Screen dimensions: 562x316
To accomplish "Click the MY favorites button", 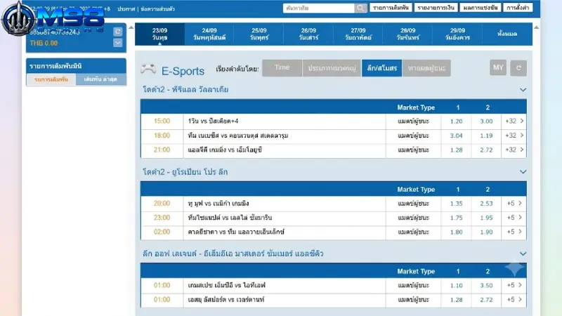I will coord(498,67).
